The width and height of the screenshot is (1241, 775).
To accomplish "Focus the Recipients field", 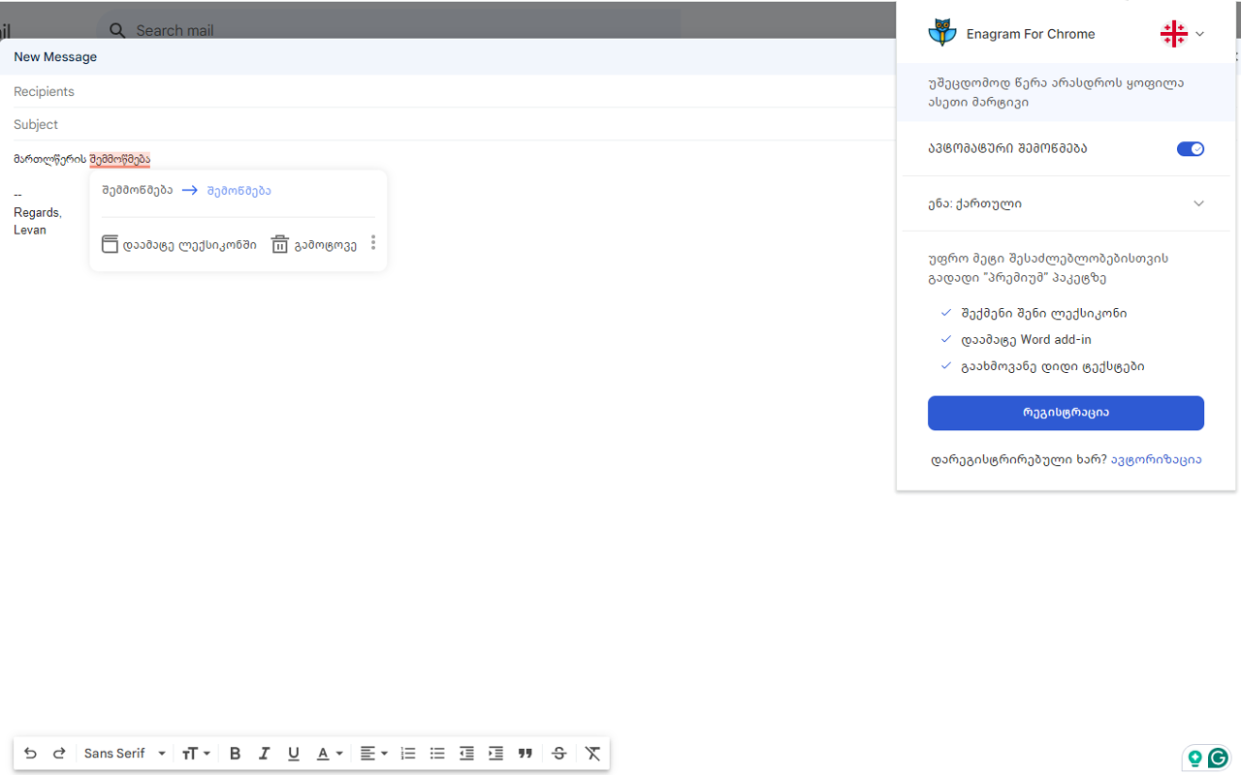I will coord(448,91).
